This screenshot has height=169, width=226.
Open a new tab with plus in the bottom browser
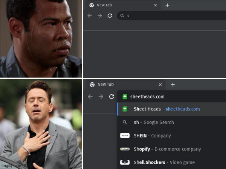[173, 84]
